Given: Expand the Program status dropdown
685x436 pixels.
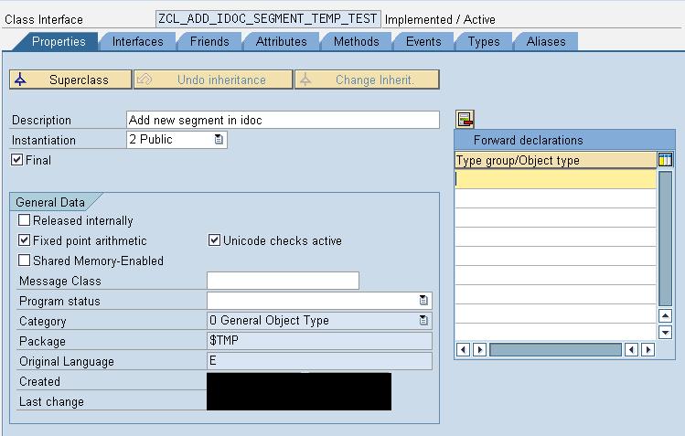Looking at the screenshot, I should coord(423,301).
